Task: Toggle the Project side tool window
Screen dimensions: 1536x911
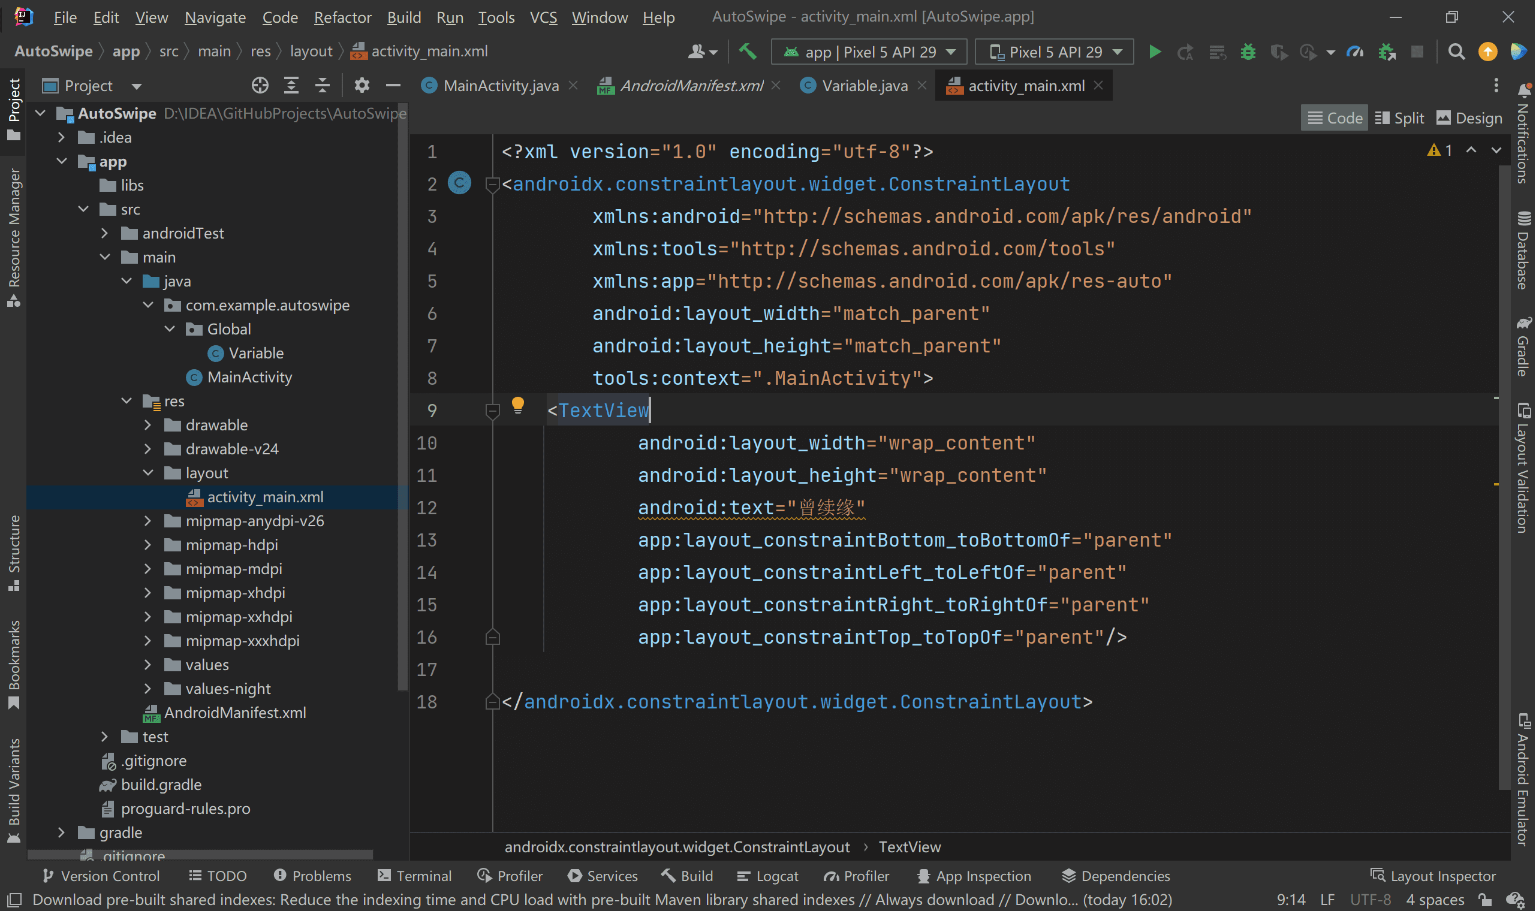Action: coord(14,109)
